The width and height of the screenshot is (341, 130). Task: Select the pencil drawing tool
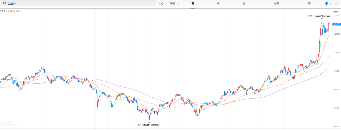(x=337, y=3)
